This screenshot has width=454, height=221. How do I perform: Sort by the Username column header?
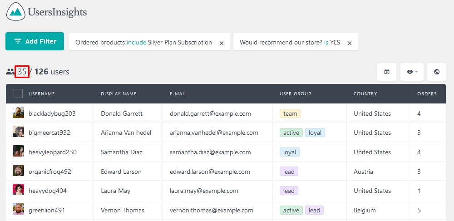(x=42, y=94)
